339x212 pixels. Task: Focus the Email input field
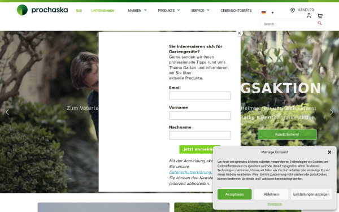click(199, 96)
